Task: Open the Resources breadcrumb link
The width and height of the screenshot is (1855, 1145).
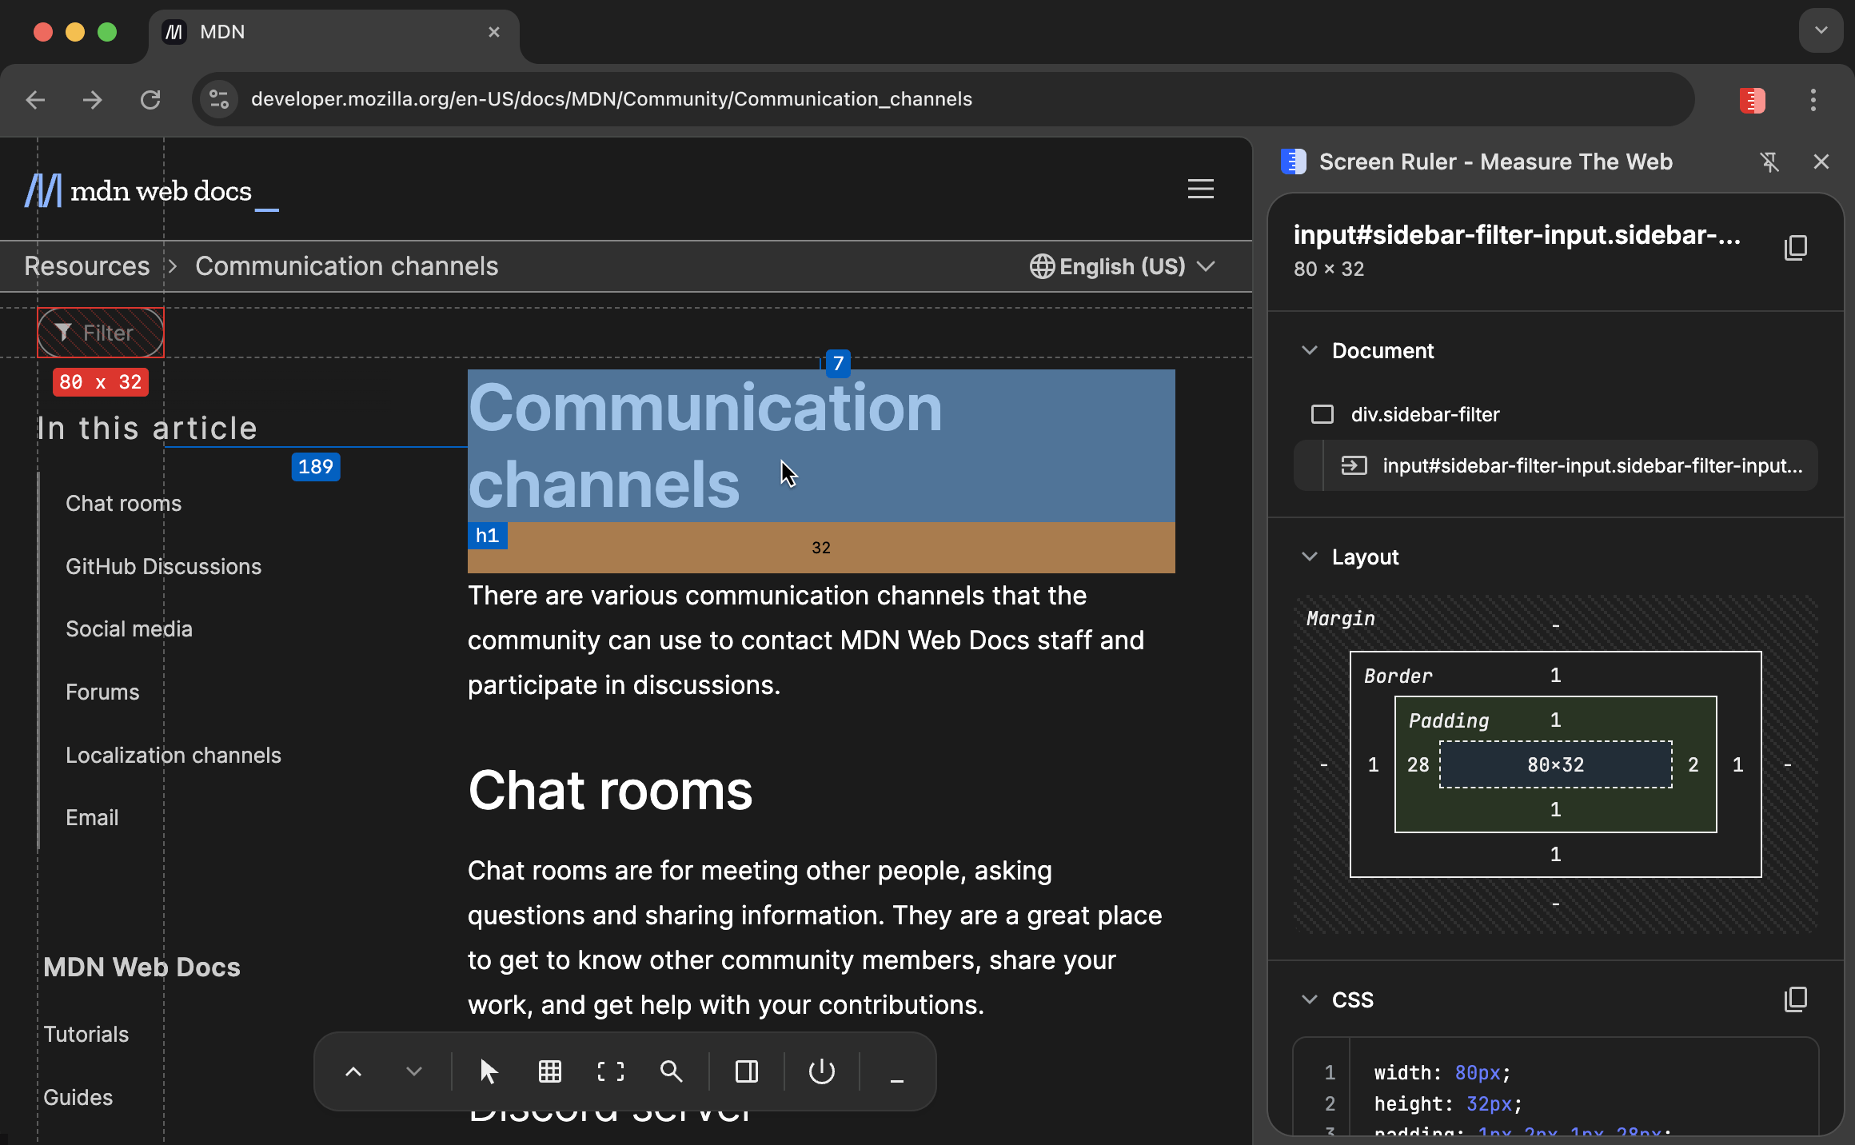Action: (87, 266)
